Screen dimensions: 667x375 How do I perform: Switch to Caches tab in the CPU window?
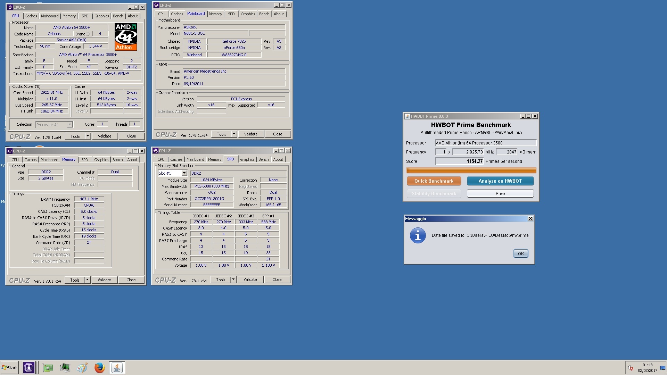point(31,16)
